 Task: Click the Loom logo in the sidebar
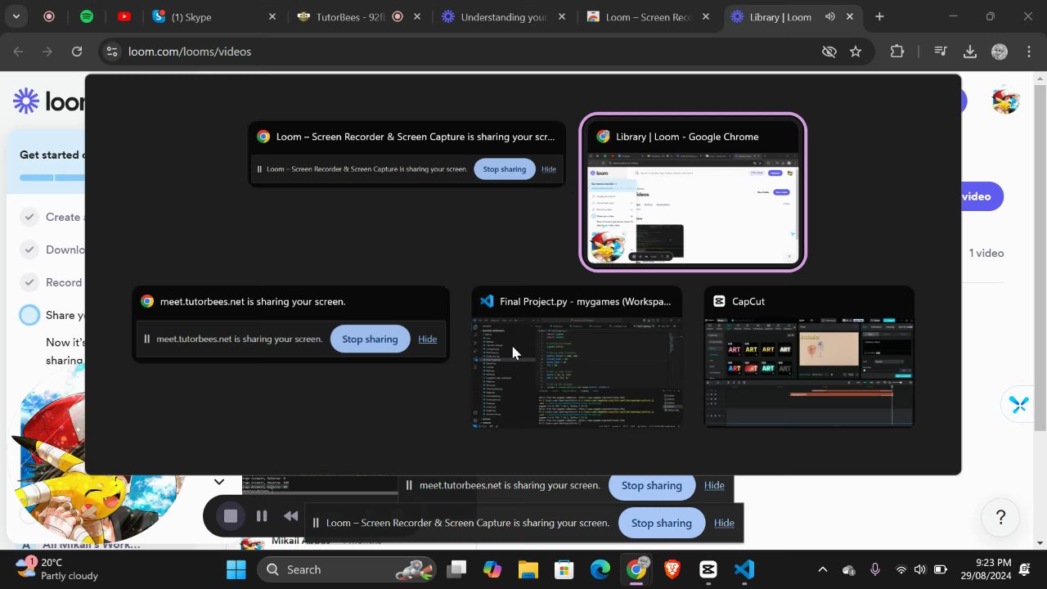click(47, 101)
